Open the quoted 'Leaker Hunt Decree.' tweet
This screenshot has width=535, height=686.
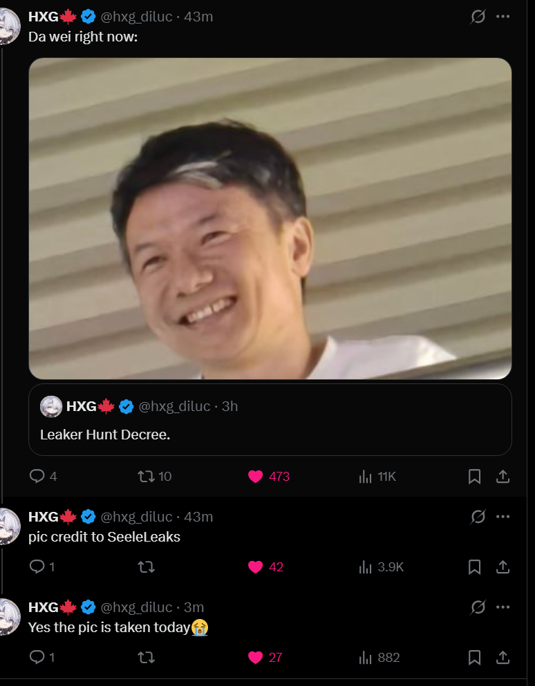[x=270, y=419]
